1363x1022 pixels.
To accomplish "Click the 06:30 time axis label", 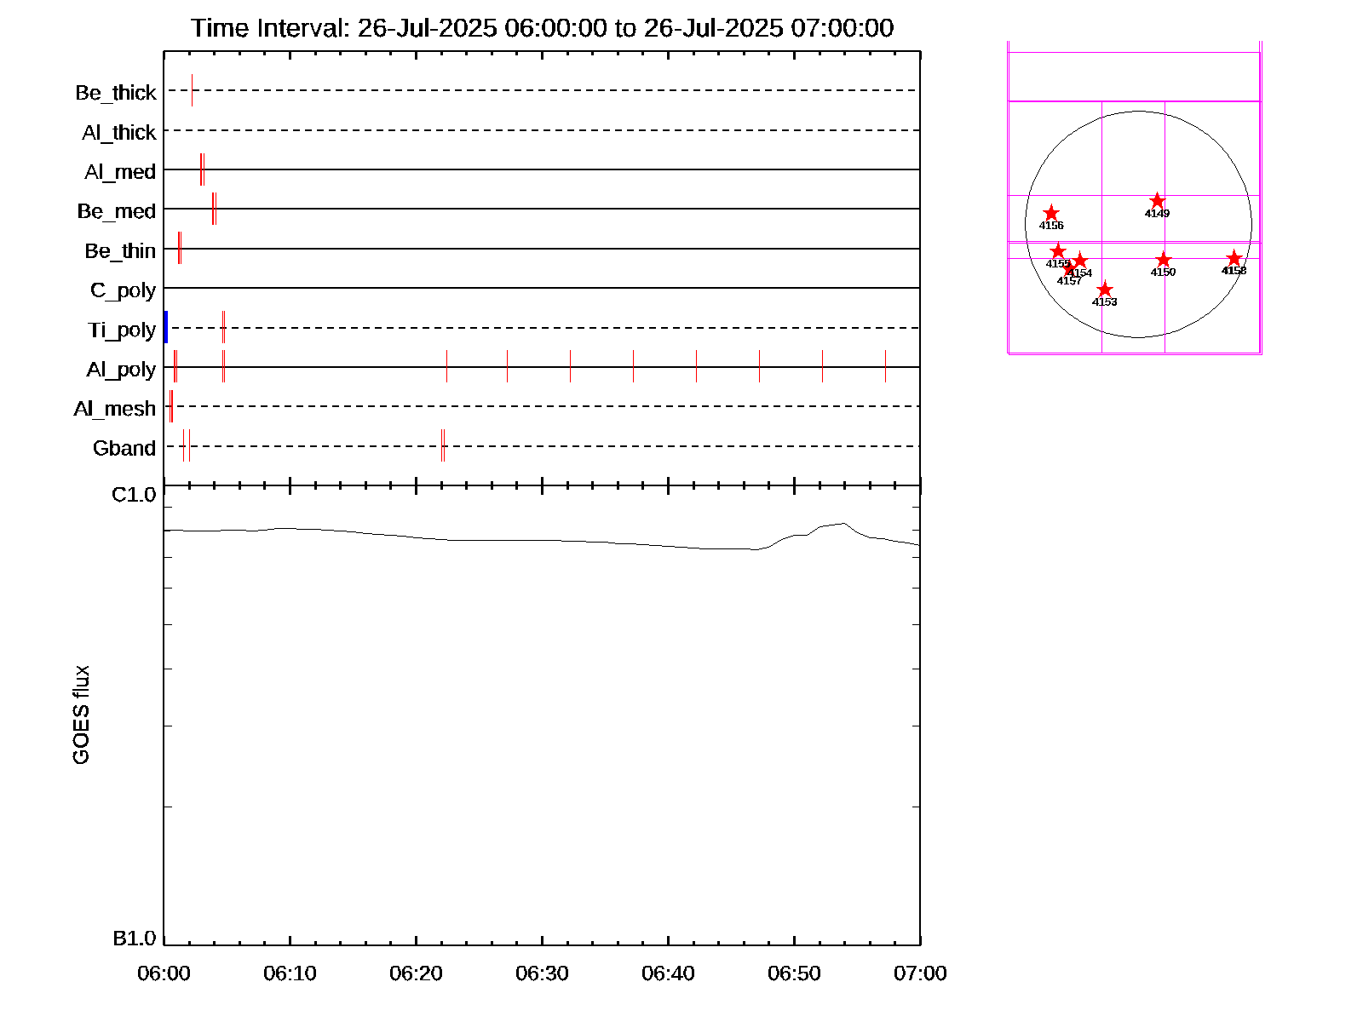I will click(x=542, y=973).
